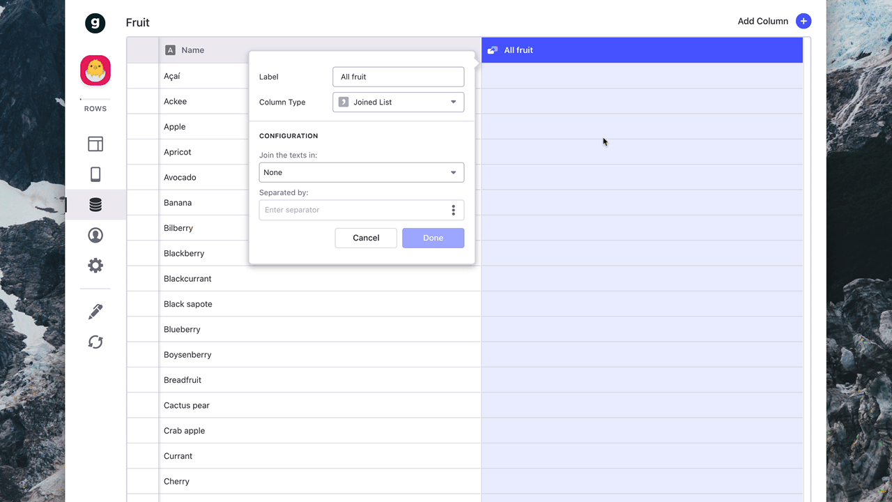892x502 pixels.
Task: Open the Data database icon
Action: [95, 205]
